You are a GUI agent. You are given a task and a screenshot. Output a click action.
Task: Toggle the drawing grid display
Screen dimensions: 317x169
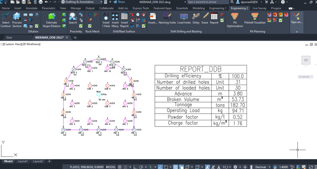[x=120, y=167]
